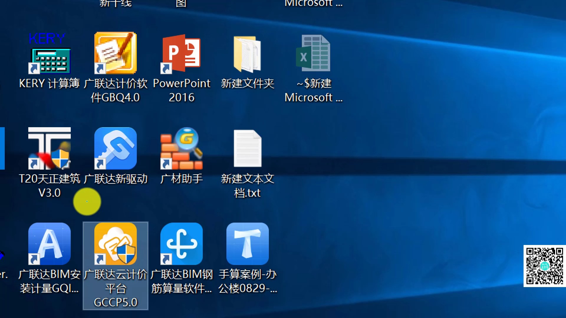This screenshot has height=318, width=566.
Task: Click the 新建文件夹 text label
Action: tap(248, 83)
